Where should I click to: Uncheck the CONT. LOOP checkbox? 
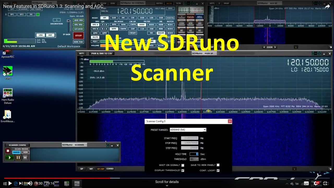pyautogui.click(x=218, y=170)
